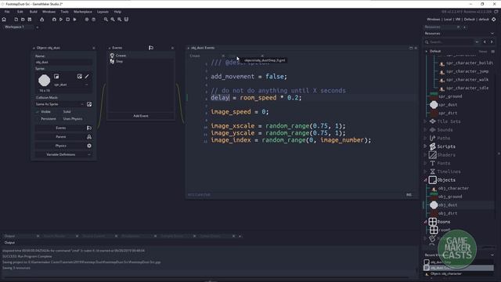Click the Create event lightbulb icon

click(x=112, y=56)
